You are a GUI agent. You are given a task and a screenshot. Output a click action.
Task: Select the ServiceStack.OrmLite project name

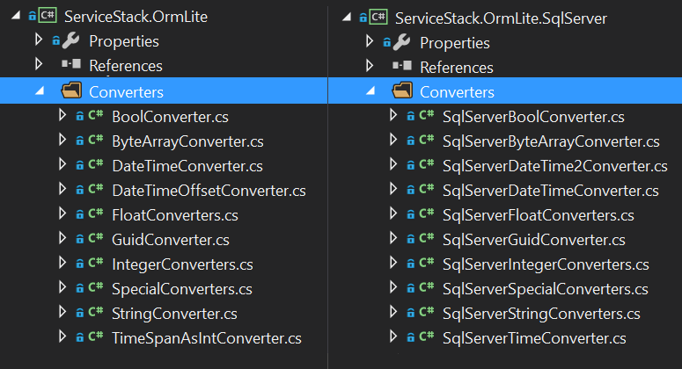136,17
